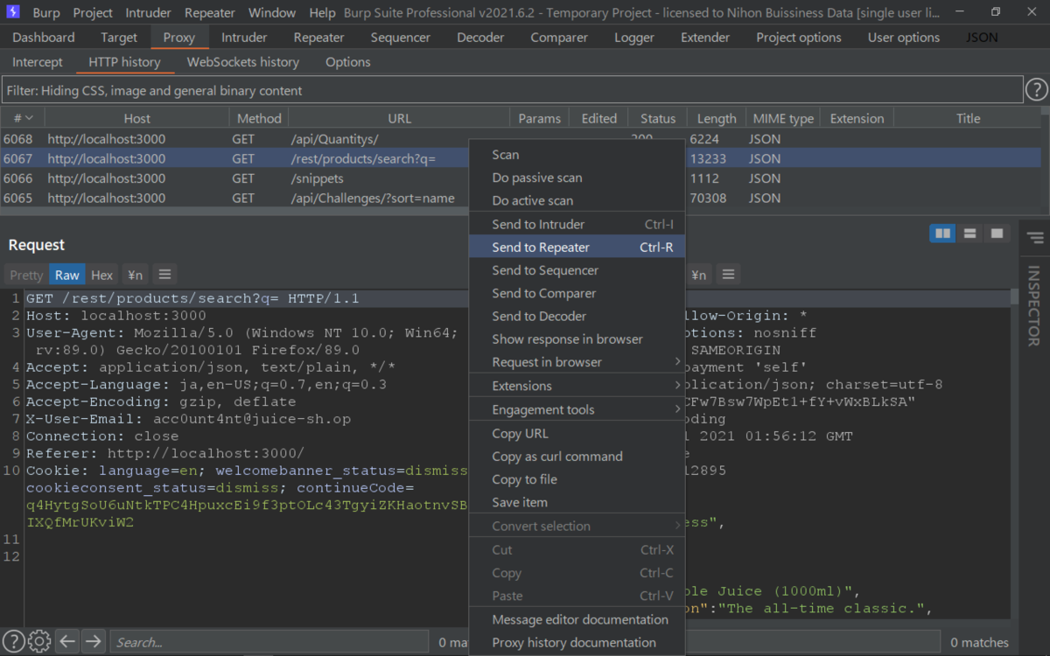Switch request view to Hex
This screenshot has width=1050, height=656.
(102, 275)
